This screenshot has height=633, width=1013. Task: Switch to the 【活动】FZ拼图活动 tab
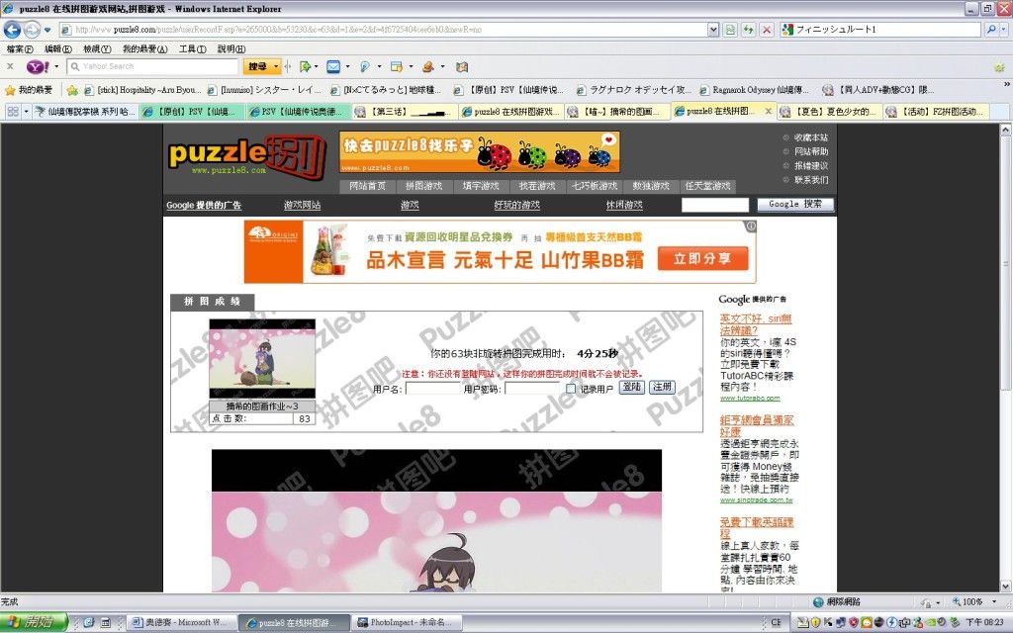[936, 112]
